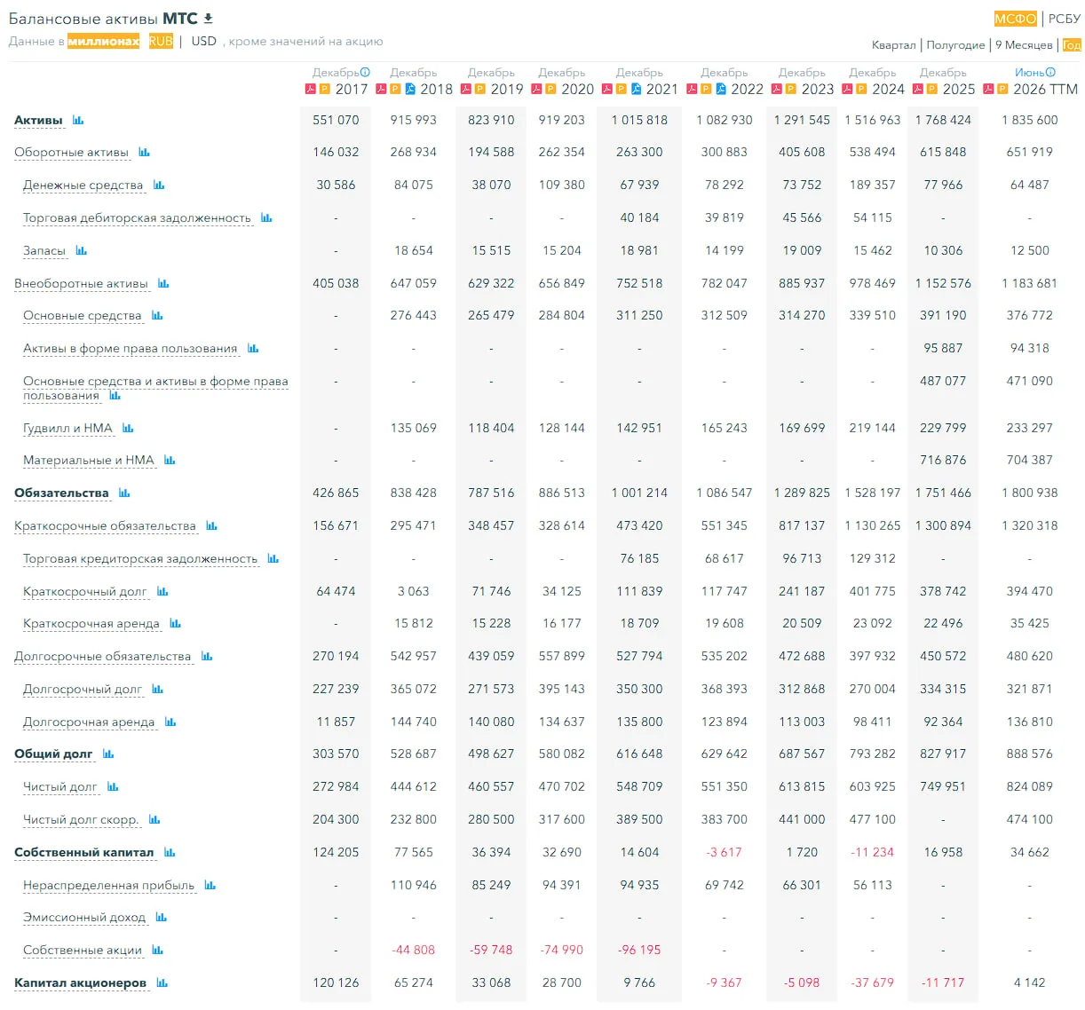Select RUB as the display currency
The height and width of the screenshot is (1010, 1085).
[161, 41]
